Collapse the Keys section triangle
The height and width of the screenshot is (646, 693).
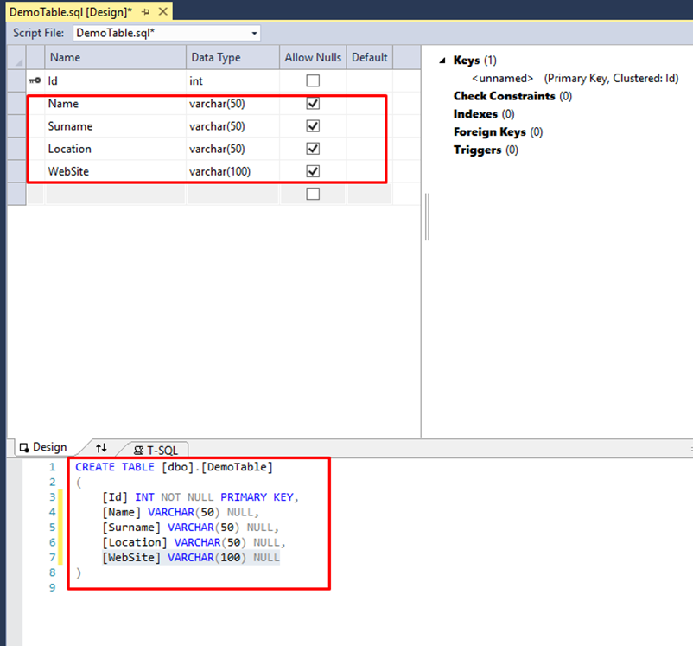click(x=442, y=61)
